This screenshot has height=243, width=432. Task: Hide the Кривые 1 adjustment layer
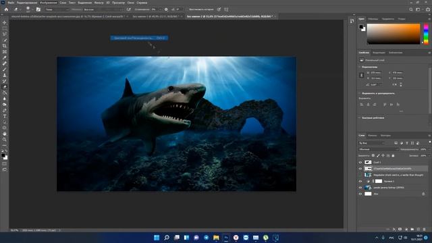click(x=360, y=182)
